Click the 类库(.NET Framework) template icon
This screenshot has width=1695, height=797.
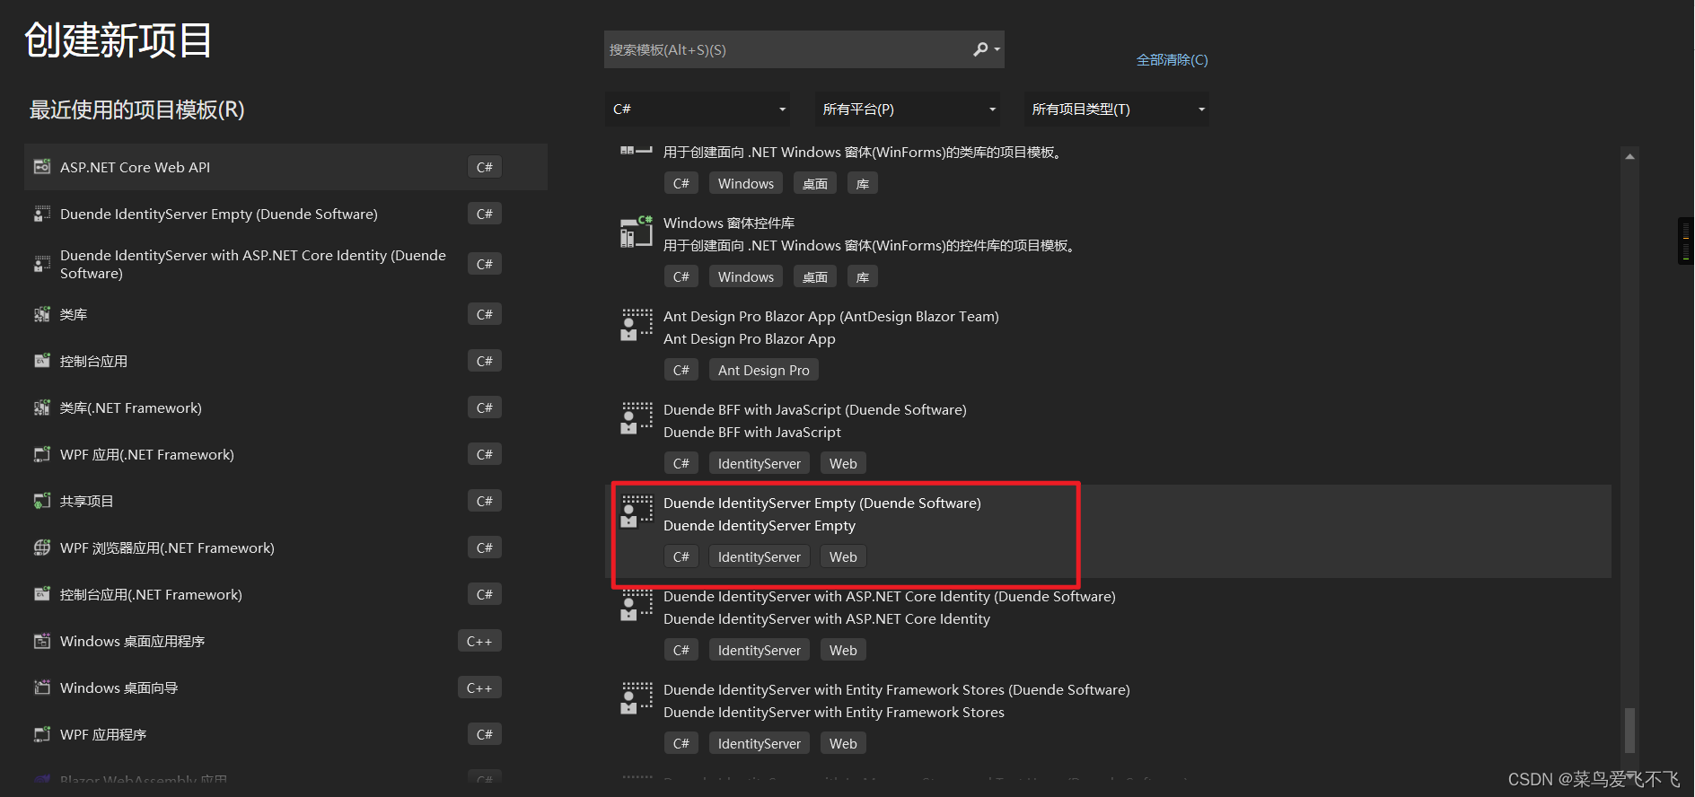pos(41,407)
